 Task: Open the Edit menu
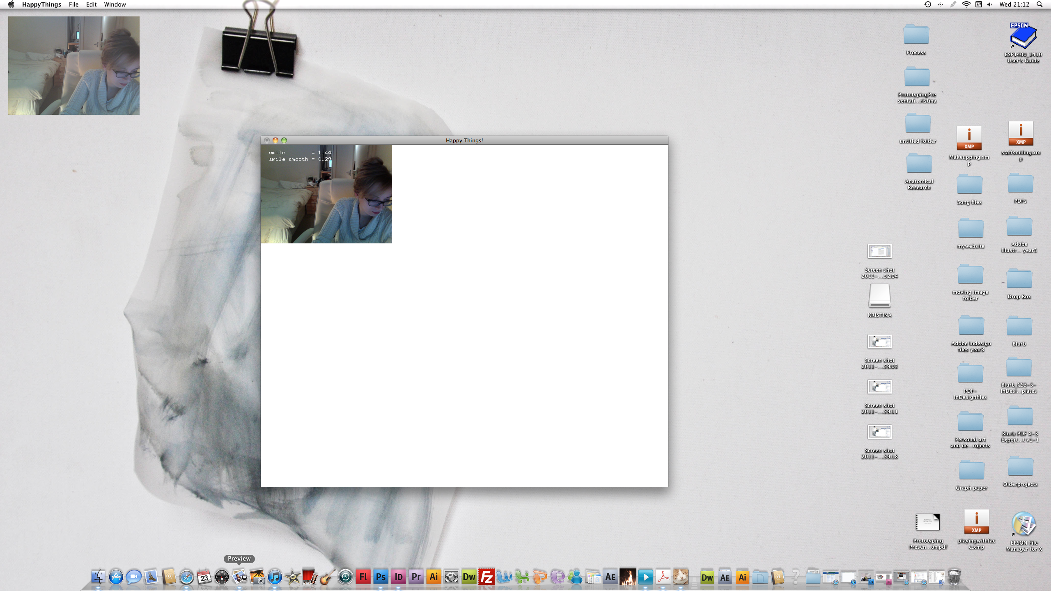point(91,5)
